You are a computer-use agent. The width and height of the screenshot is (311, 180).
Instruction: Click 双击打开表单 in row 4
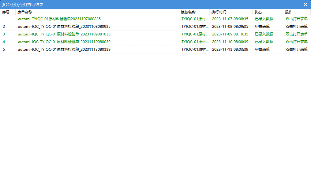click(x=296, y=42)
